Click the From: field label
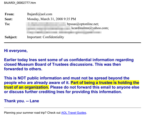The width and height of the screenshot is (145, 119). tap(9, 14)
